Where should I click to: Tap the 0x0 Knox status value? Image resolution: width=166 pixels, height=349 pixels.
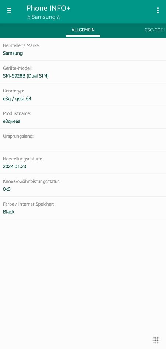pos(7,189)
